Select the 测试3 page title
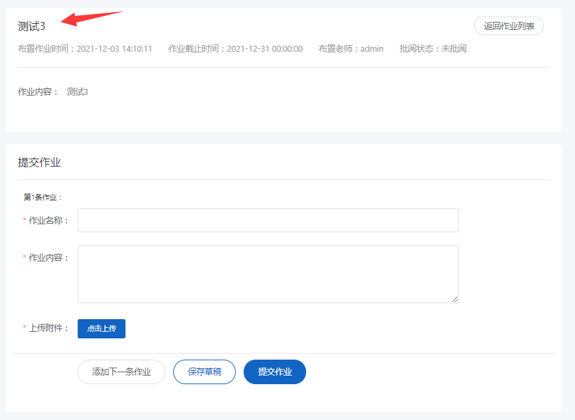Viewport: 575px width, 420px height. 31,27
